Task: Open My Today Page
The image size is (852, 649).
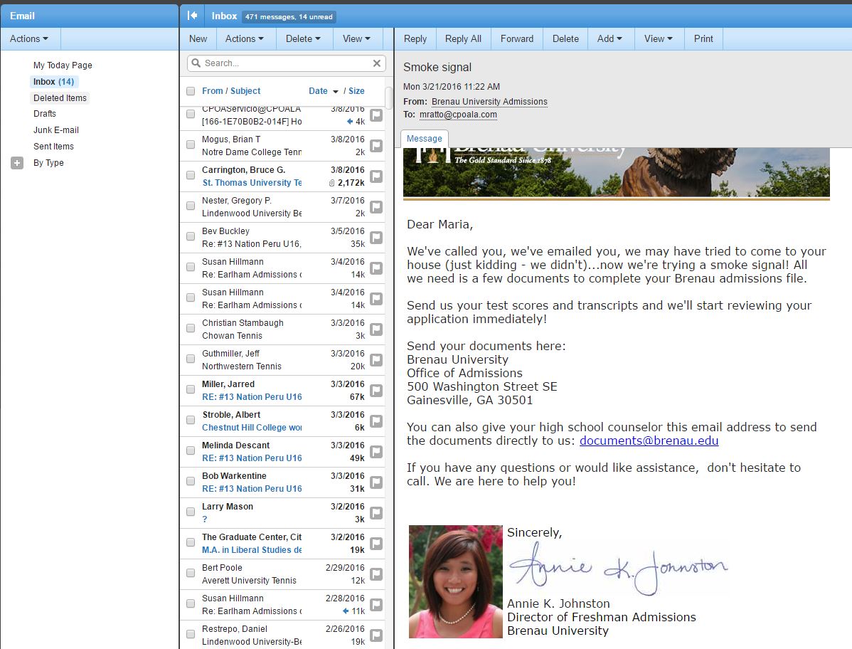Action: (63, 65)
